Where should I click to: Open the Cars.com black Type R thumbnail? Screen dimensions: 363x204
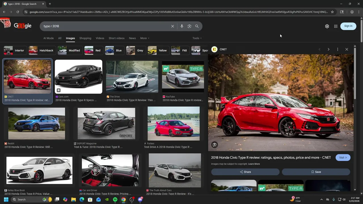coord(79,76)
